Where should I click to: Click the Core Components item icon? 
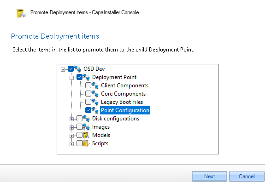coord(95,94)
